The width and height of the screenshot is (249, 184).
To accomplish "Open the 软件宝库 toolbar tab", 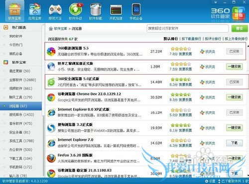I will (x=14, y=11).
